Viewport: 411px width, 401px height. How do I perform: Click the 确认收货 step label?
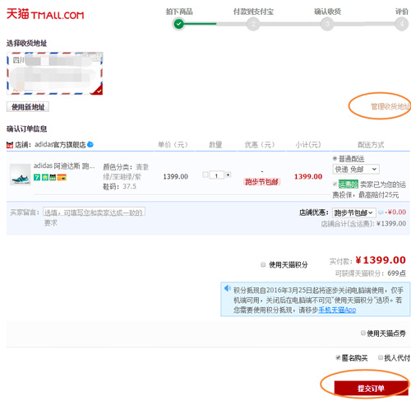pyautogui.click(x=327, y=12)
